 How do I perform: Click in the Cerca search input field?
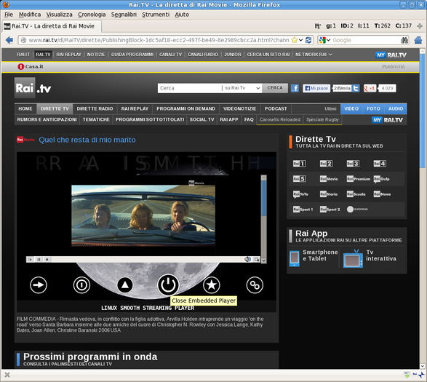(x=190, y=88)
